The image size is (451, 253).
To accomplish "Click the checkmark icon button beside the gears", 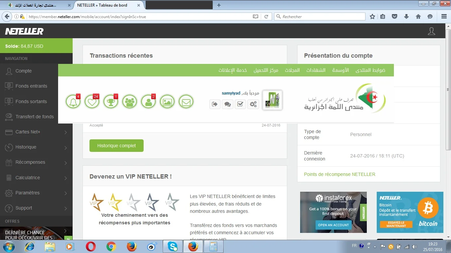I will pos(240,104).
